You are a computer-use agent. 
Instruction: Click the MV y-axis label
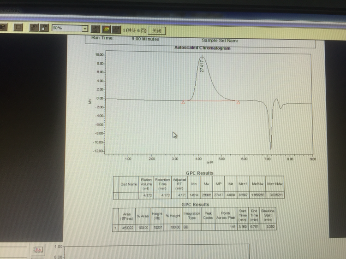point(90,101)
